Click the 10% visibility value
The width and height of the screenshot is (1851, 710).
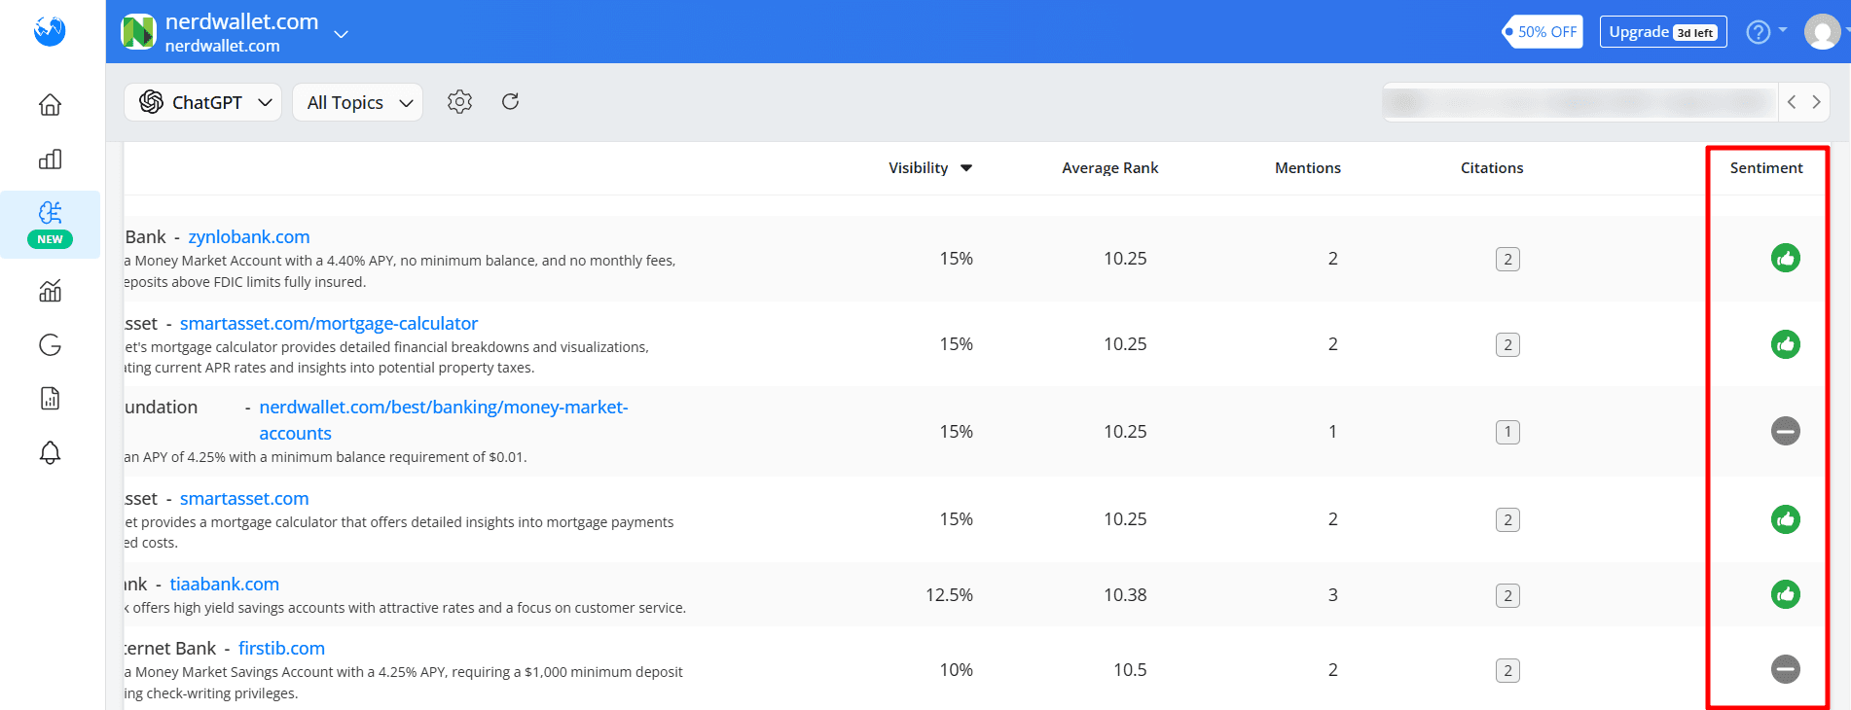click(x=956, y=670)
